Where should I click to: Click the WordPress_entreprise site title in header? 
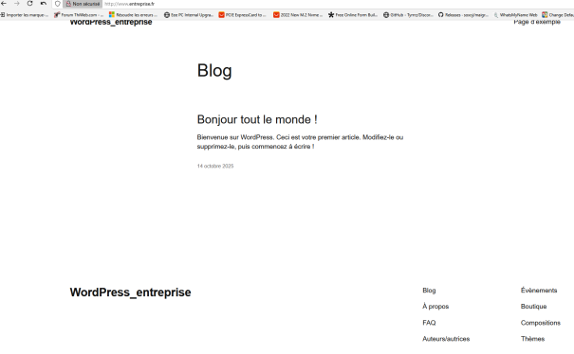pos(111,23)
